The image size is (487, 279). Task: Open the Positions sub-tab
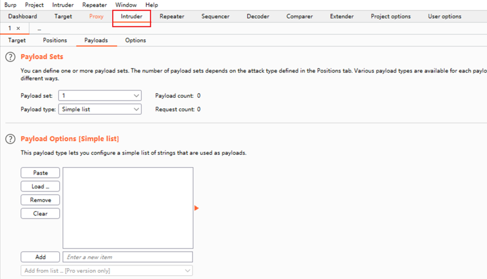55,40
